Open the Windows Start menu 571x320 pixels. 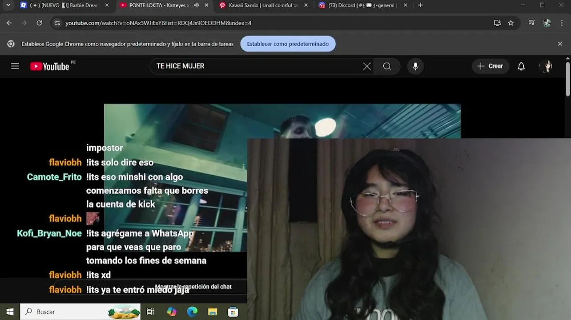10,312
